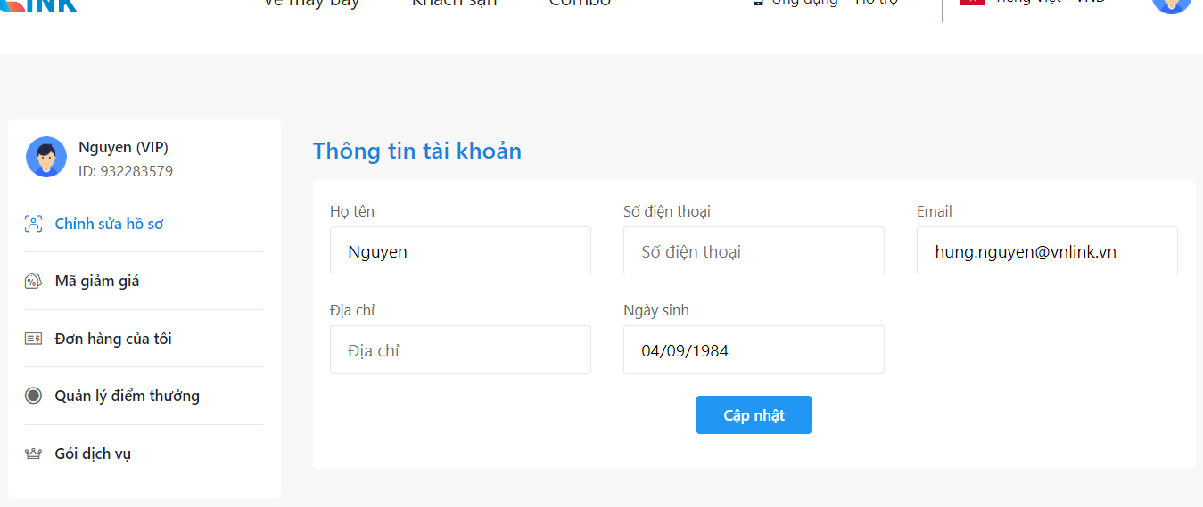
Task: Open the user avatar in top-right corner
Action: pos(1171,4)
